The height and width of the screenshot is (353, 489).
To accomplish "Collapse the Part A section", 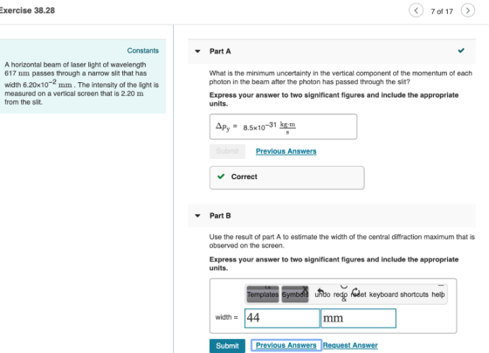I will point(197,52).
